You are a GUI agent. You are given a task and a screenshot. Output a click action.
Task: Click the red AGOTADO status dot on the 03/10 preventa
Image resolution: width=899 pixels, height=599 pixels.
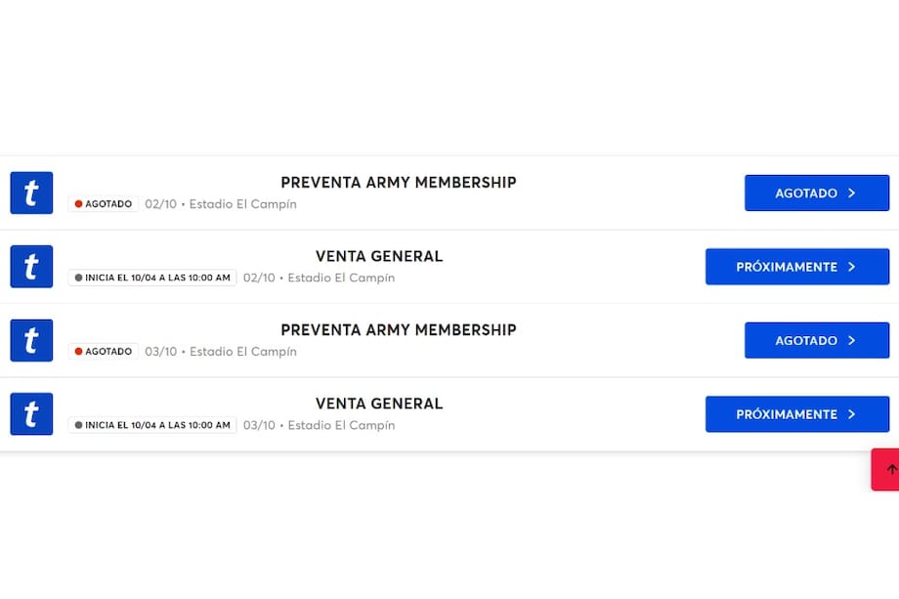point(79,351)
